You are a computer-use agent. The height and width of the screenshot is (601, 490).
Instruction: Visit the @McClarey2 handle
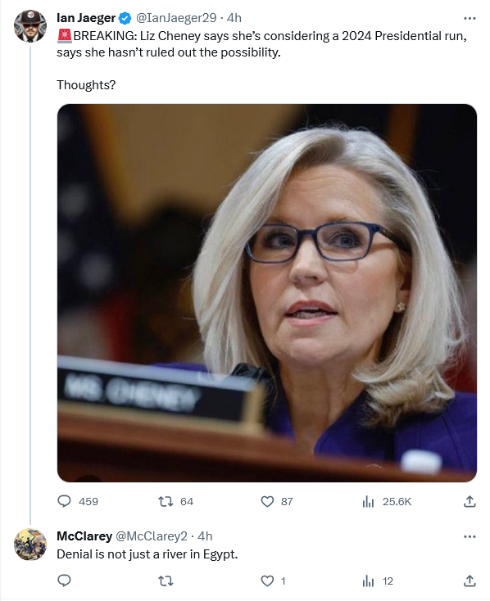pyautogui.click(x=152, y=536)
